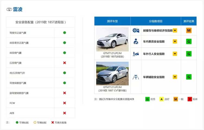Screen dimensions: 204x130
Task: Click the red X in FCW row
Action: [x=65, y=103]
